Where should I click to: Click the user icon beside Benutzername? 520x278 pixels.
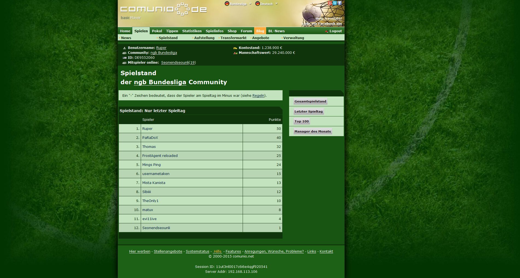124,48
